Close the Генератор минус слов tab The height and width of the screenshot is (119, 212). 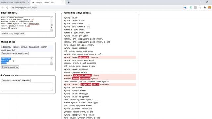point(63,2)
